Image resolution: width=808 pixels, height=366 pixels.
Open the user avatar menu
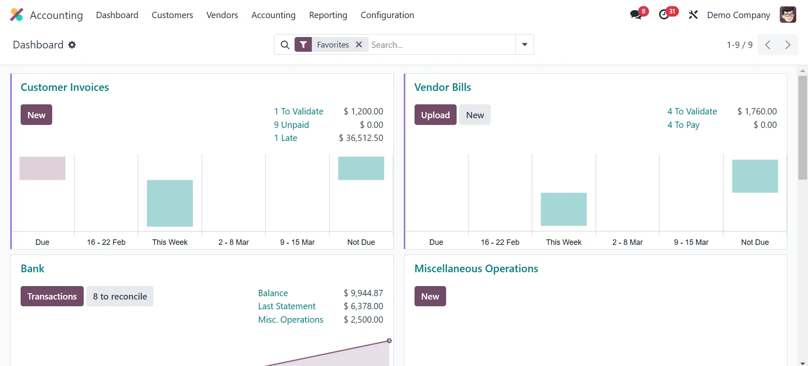pyautogui.click(x=788, y=15)
